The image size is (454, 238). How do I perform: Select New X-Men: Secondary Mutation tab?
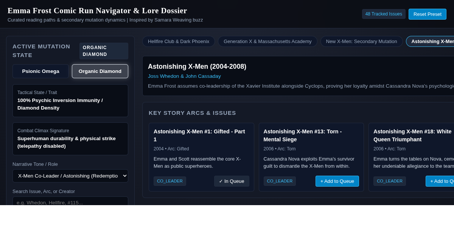pos(361,41)
